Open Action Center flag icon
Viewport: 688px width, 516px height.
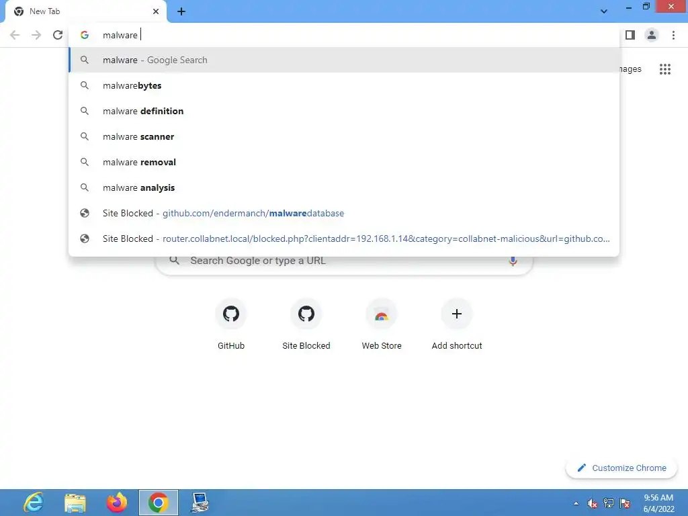tap(626, 503)
